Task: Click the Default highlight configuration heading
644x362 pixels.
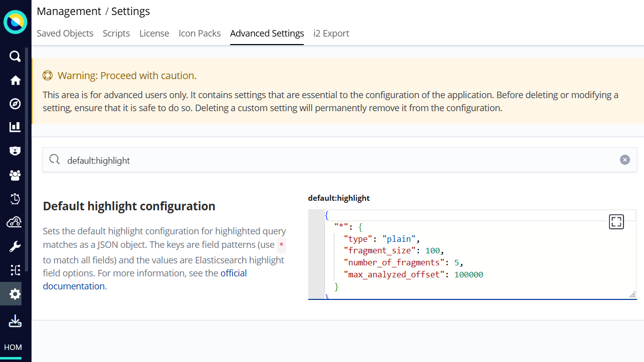Action: [129, 206]
